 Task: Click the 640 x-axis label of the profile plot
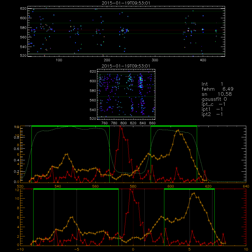[x=246, y=186]
